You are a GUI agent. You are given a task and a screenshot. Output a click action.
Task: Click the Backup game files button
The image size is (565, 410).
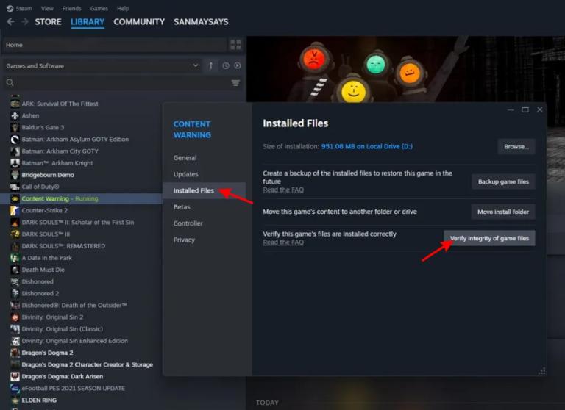tap(503, 181)
